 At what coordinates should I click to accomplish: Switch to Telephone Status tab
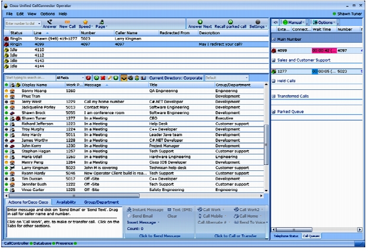click(x=286, y=236)
